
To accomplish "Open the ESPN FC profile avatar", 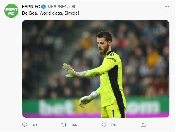I will coord(11,12).
